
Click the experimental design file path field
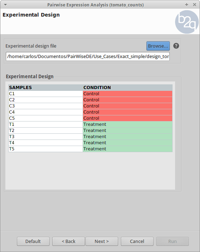pos(88,56)
